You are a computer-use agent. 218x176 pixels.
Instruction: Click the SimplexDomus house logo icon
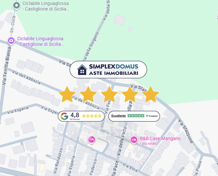[82, 70]
